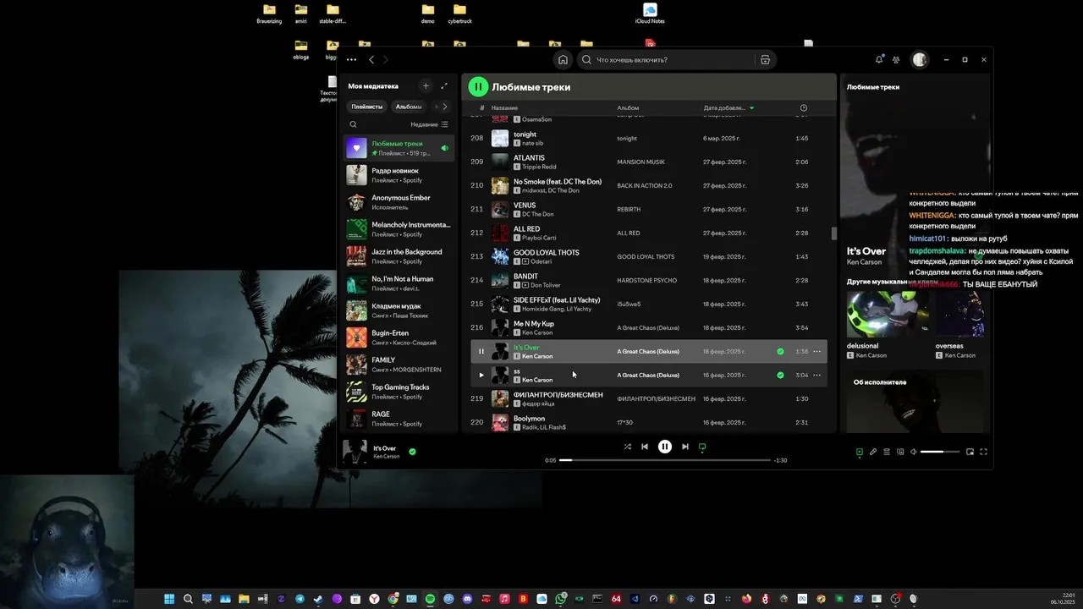Toggle the Now Playing view panel
The height and width of the screenshot is (609, 1083).
(x=860, y=452)
